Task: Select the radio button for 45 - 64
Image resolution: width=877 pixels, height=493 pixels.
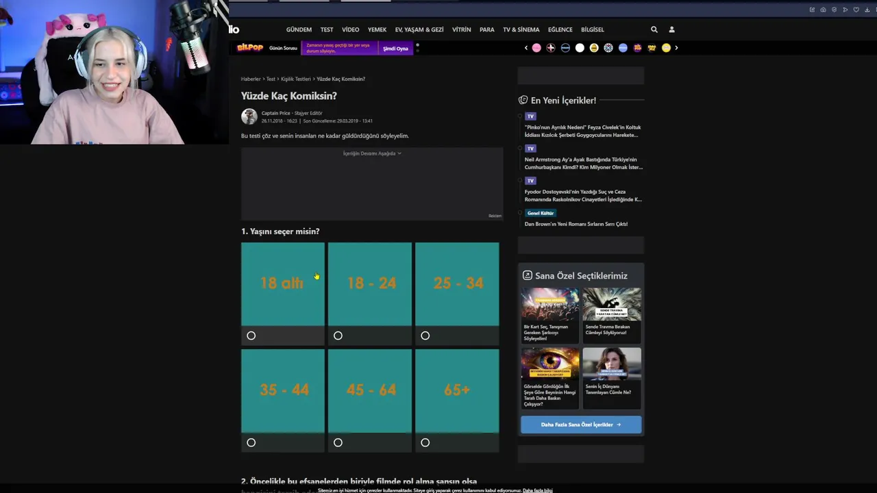Action: (338, 442)
